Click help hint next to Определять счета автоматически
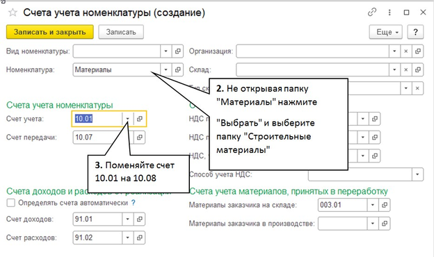 [x=134, y=203]
